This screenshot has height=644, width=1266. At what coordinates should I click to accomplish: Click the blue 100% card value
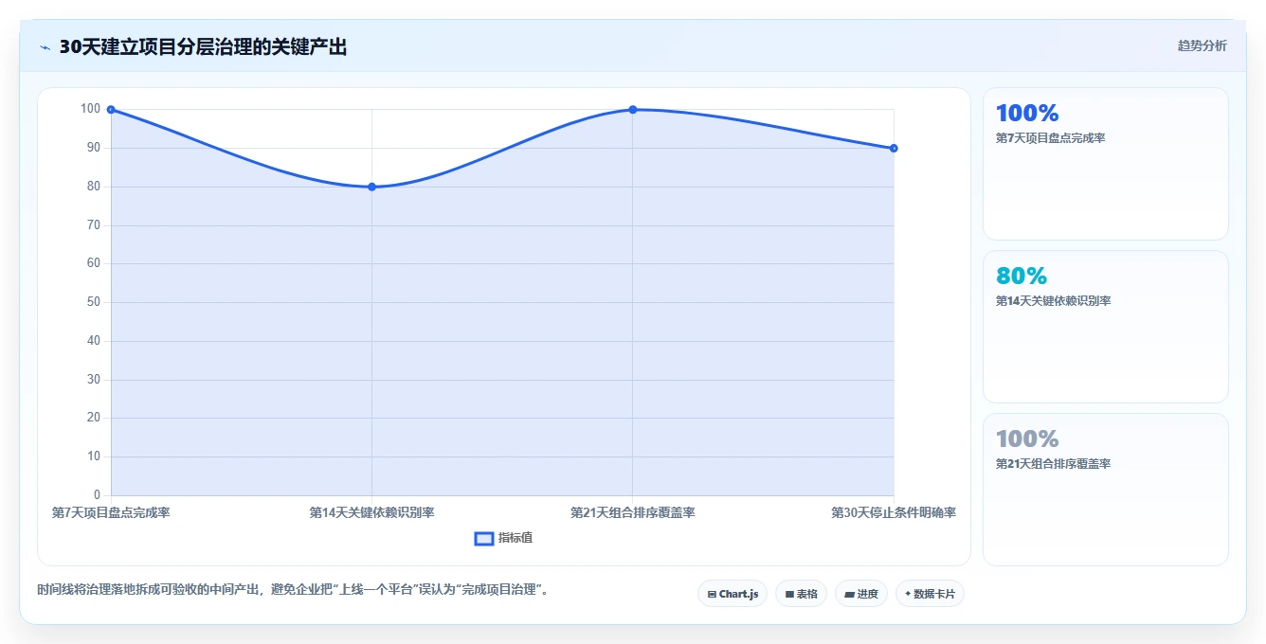(1027, 114)
